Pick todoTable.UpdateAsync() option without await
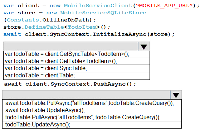This screenshot has width=200, height=130. click(92, 125)
